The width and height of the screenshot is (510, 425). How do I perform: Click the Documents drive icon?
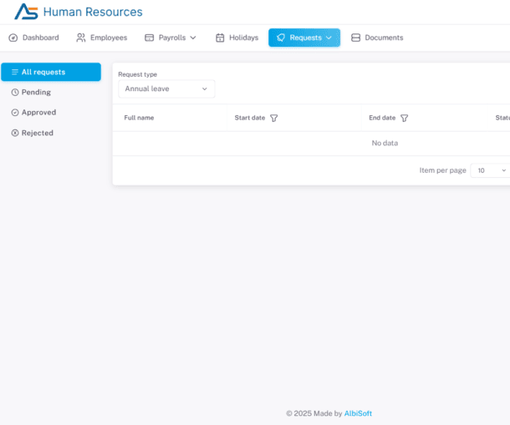coord(356,38)
